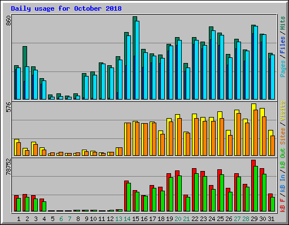This screenshot has height=225, width=289.
Task: Click the tallest dark green Hits bar, day 15
Action: (134, 58)
